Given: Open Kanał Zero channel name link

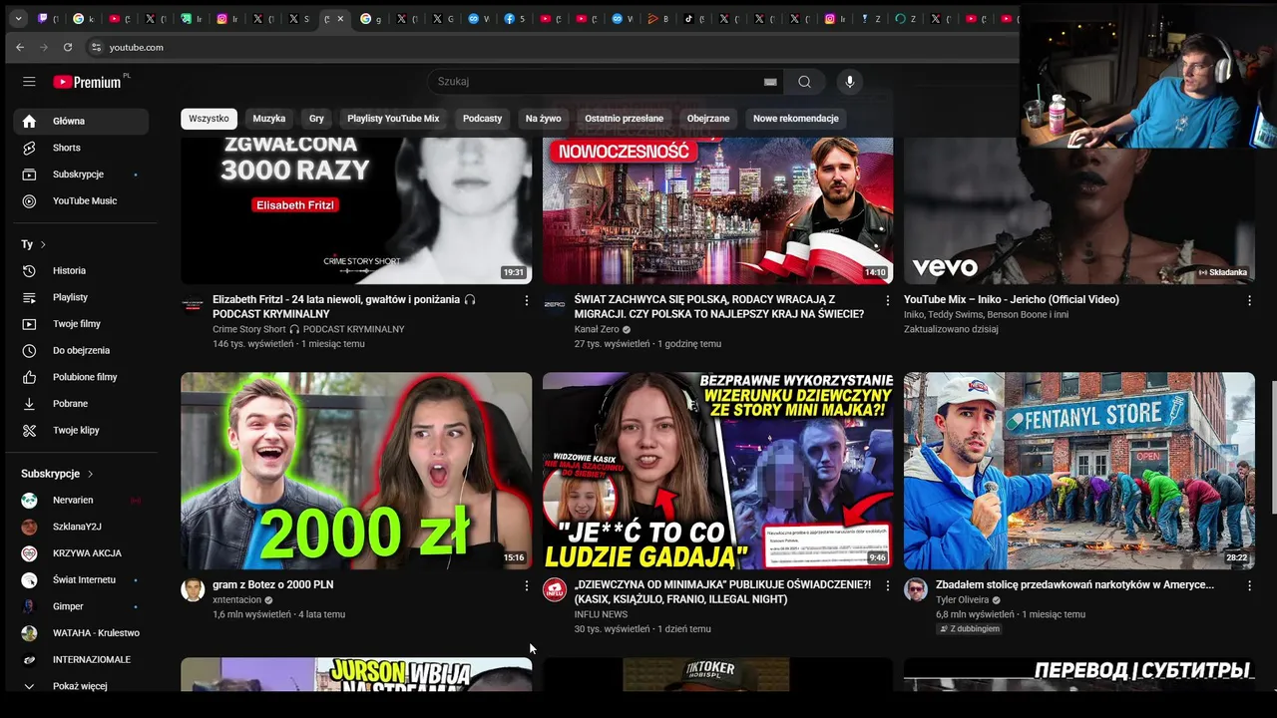Looking at the screenshot, I should (597, 329).
